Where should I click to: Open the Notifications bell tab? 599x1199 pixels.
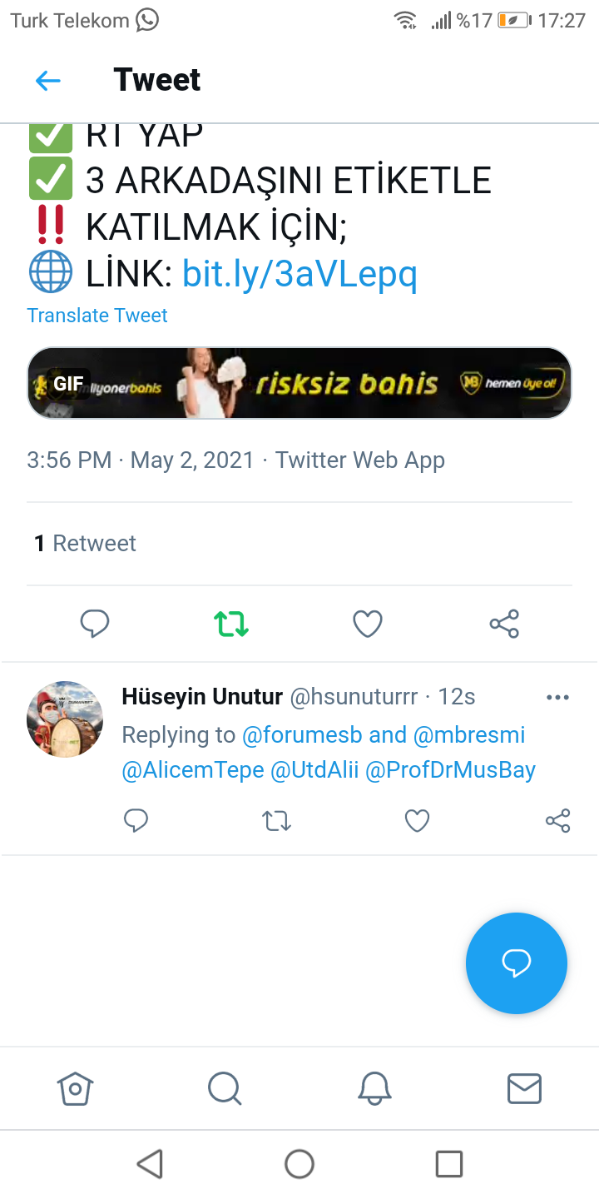374,1087
